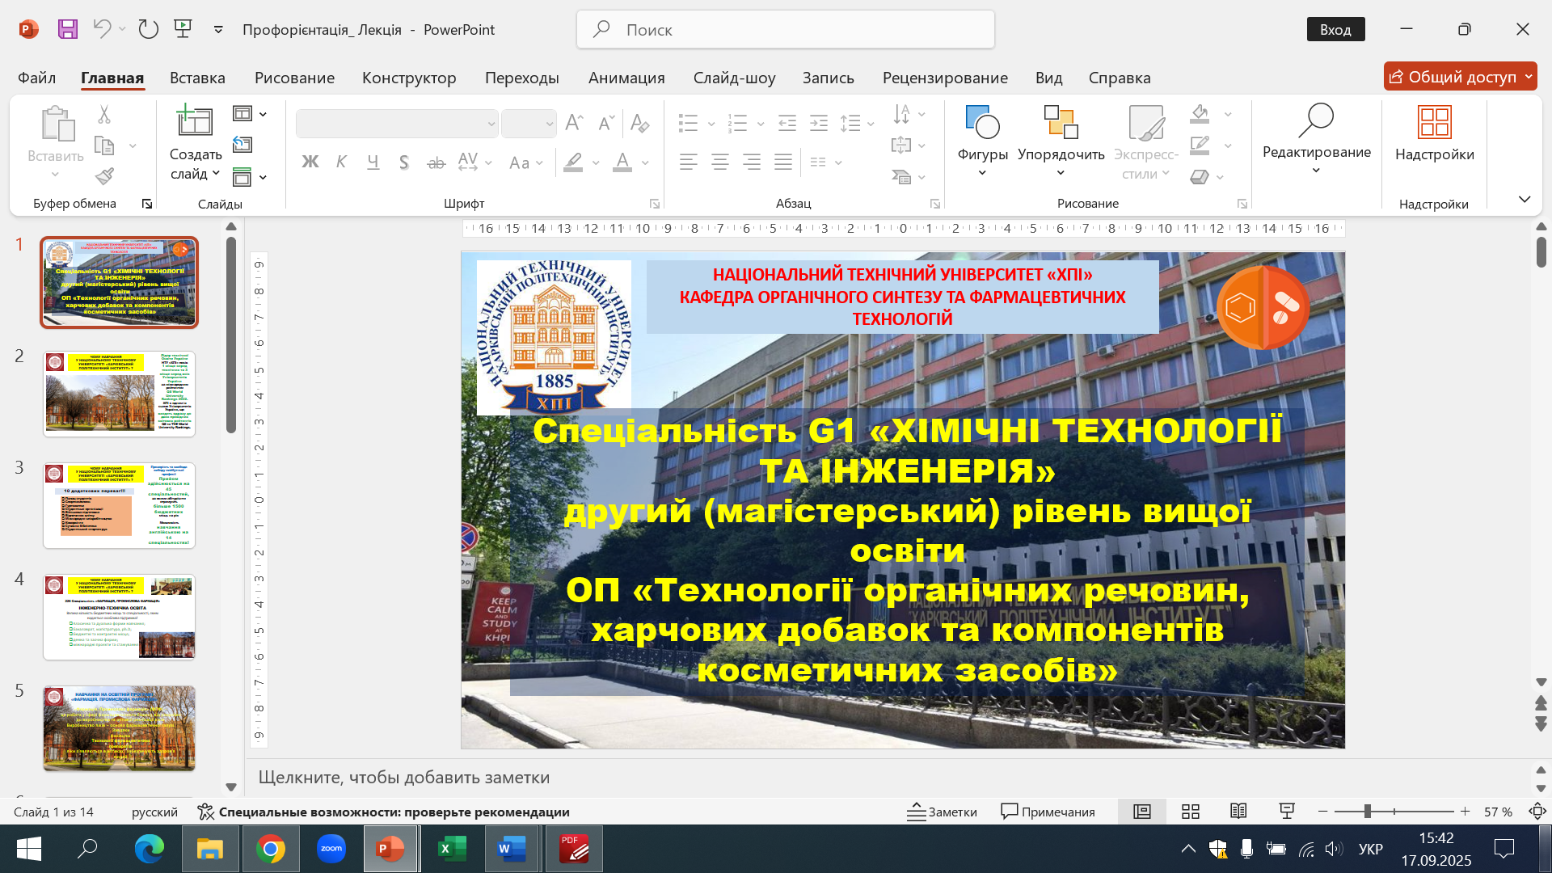Toggle Notes (Заметки) pane
1552x873 pixels.
[x=942, y=812]
